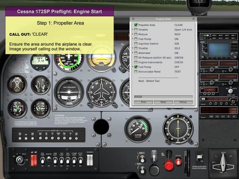Uncheck Fuel Pump OFF checklist item

[136, 67]
